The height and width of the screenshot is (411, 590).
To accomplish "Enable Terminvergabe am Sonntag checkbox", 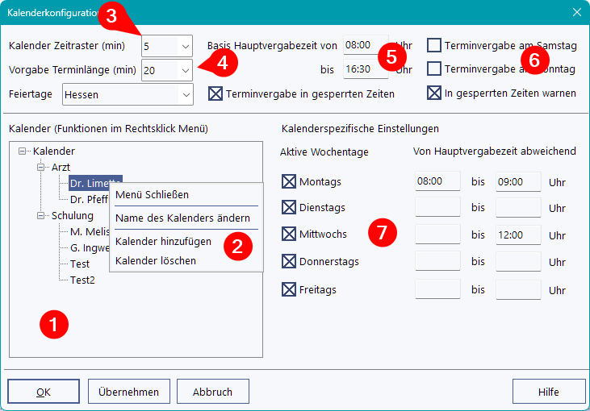I will 434,68.
